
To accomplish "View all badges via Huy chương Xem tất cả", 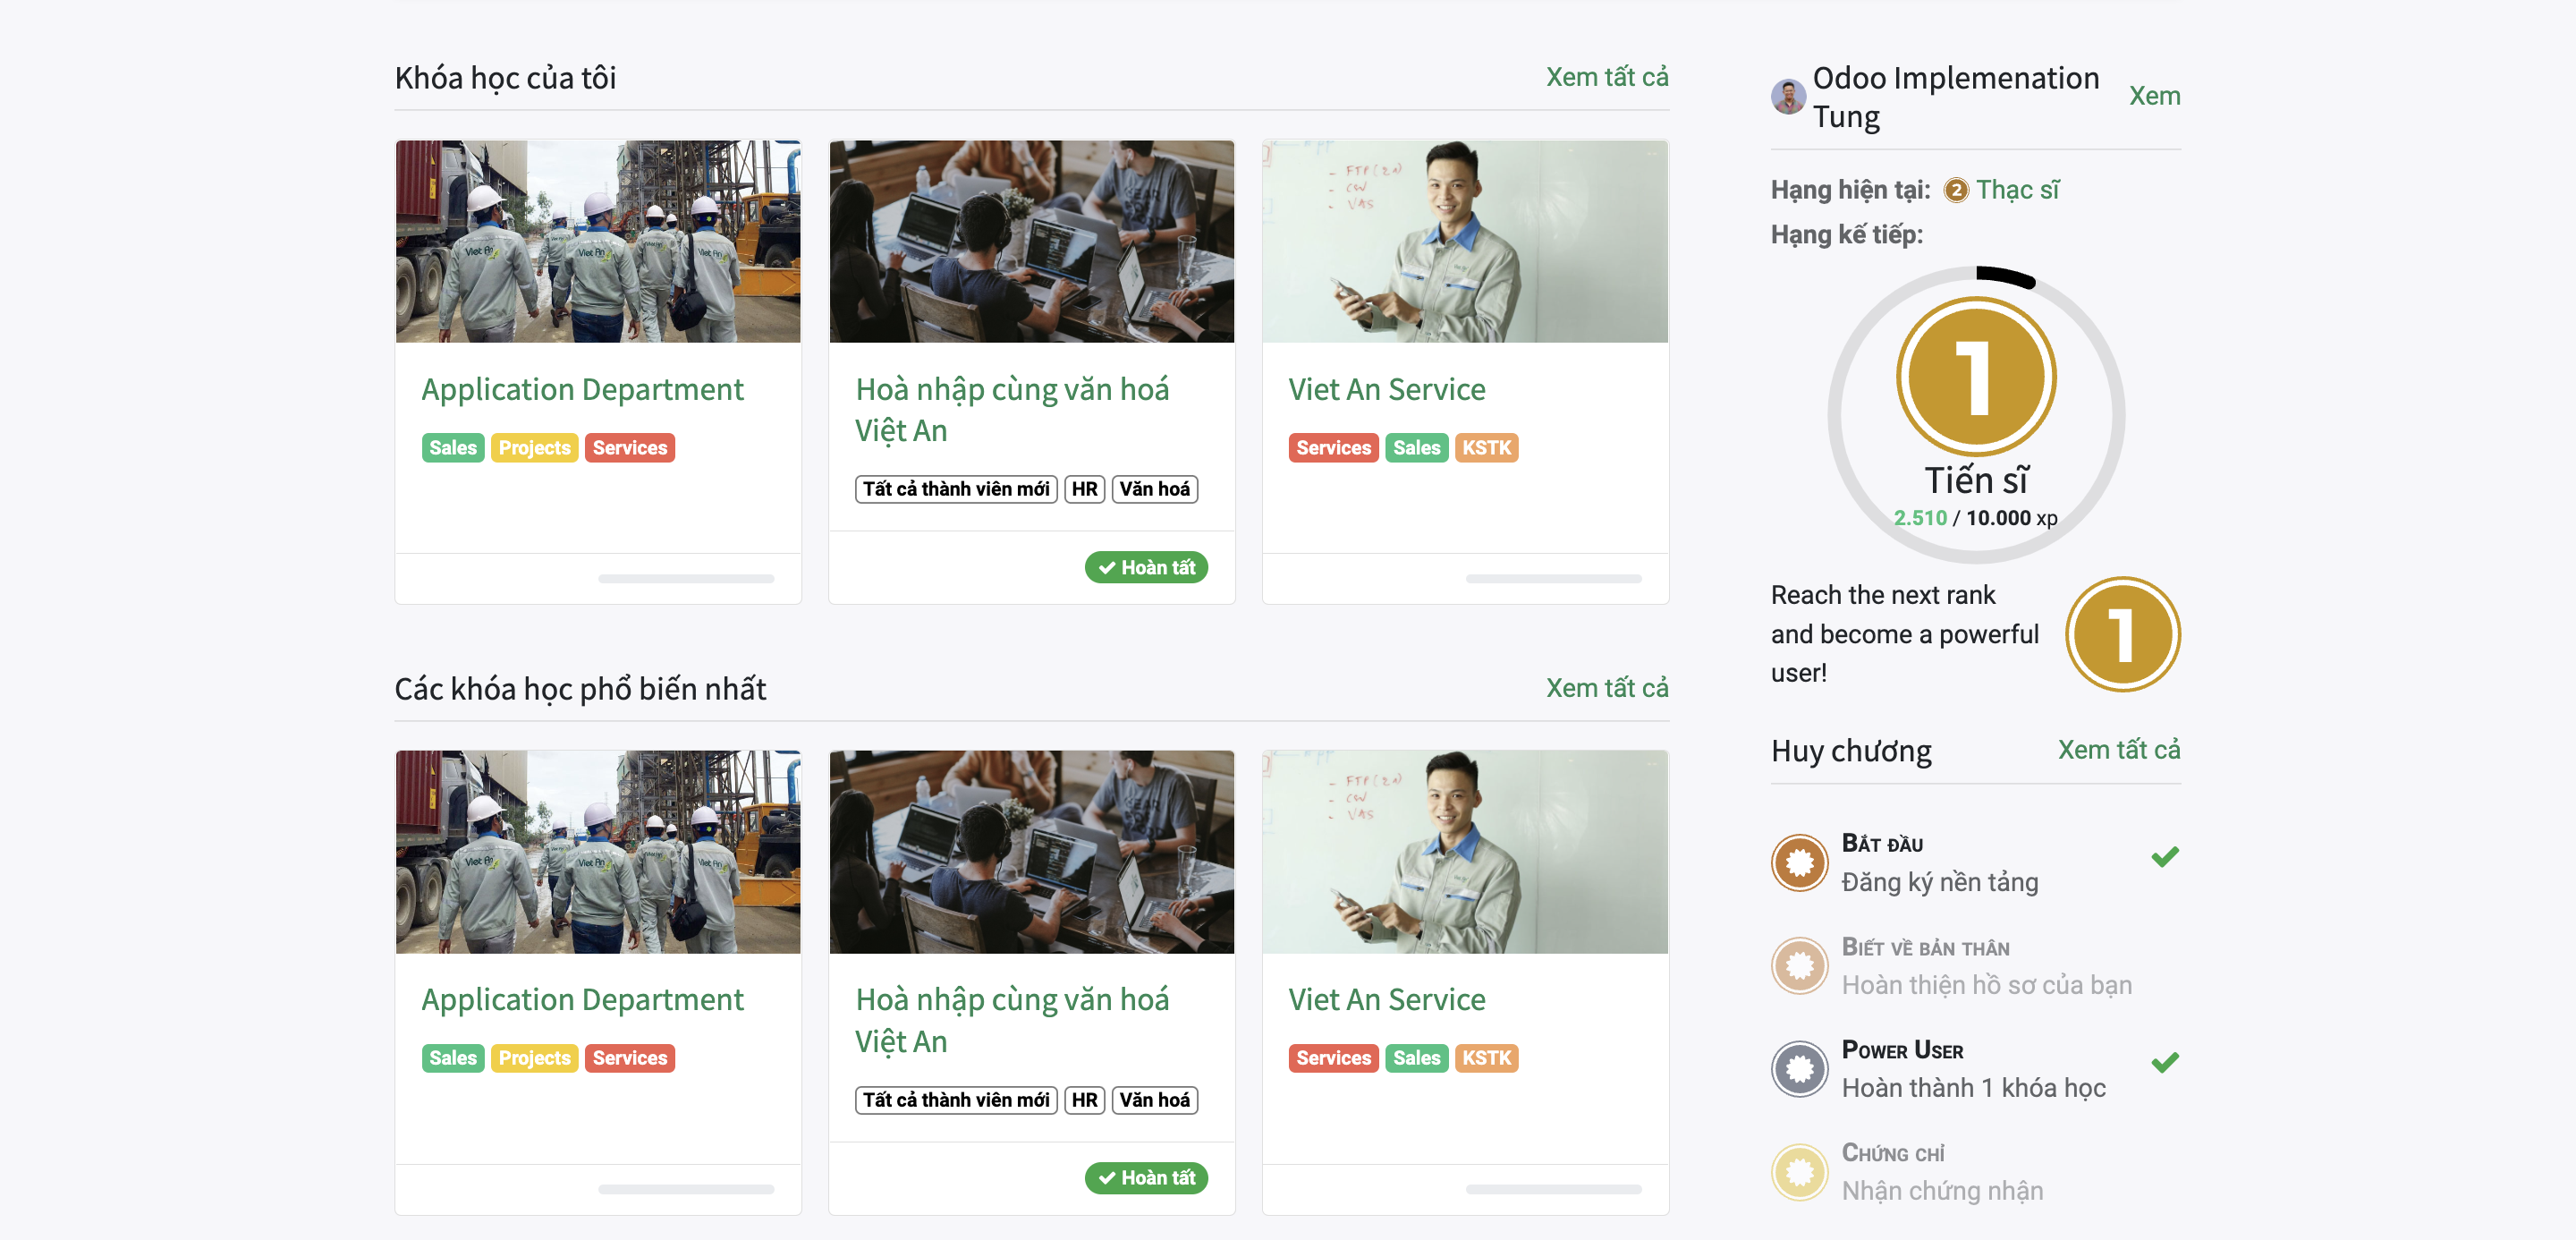I will (x=2118, y=749).
